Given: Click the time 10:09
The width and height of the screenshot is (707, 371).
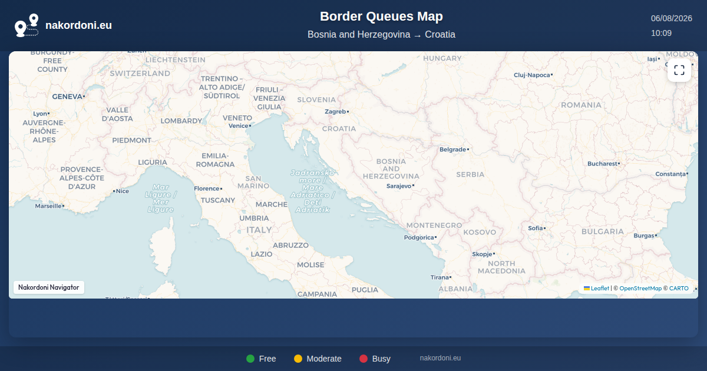Looking at the screenshot, I should coord(661,33).
